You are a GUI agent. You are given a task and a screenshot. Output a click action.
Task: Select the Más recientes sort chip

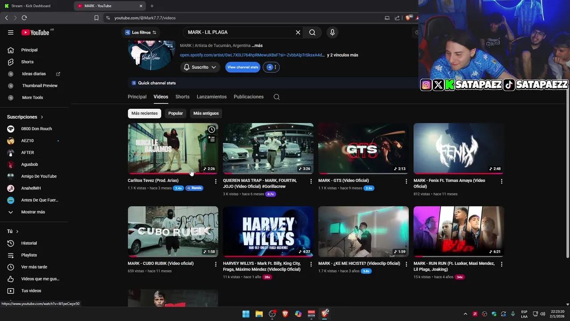click(144, 113)
